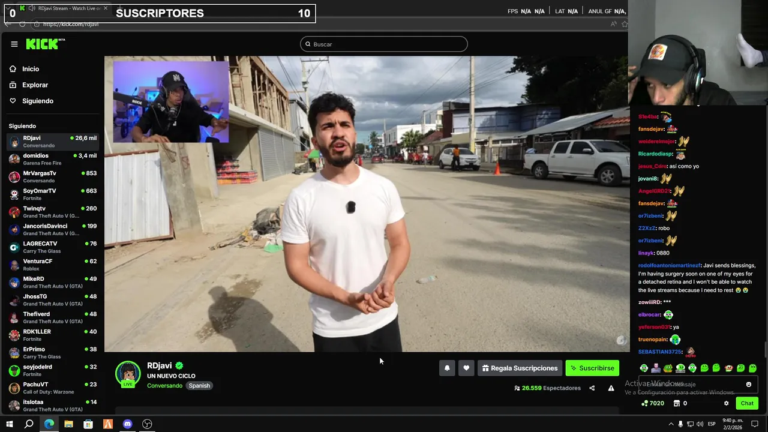Open domidios channel streaming Garena Free Fire
This screenshot has height=432, width=768.
[53, 159]
